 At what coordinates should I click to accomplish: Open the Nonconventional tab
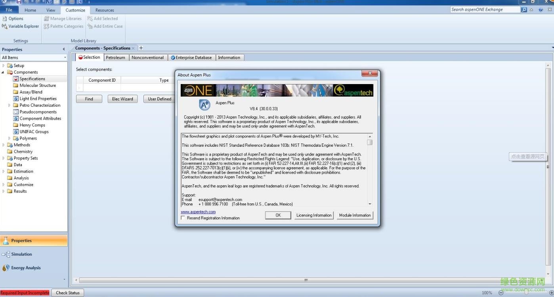[148, 57]
